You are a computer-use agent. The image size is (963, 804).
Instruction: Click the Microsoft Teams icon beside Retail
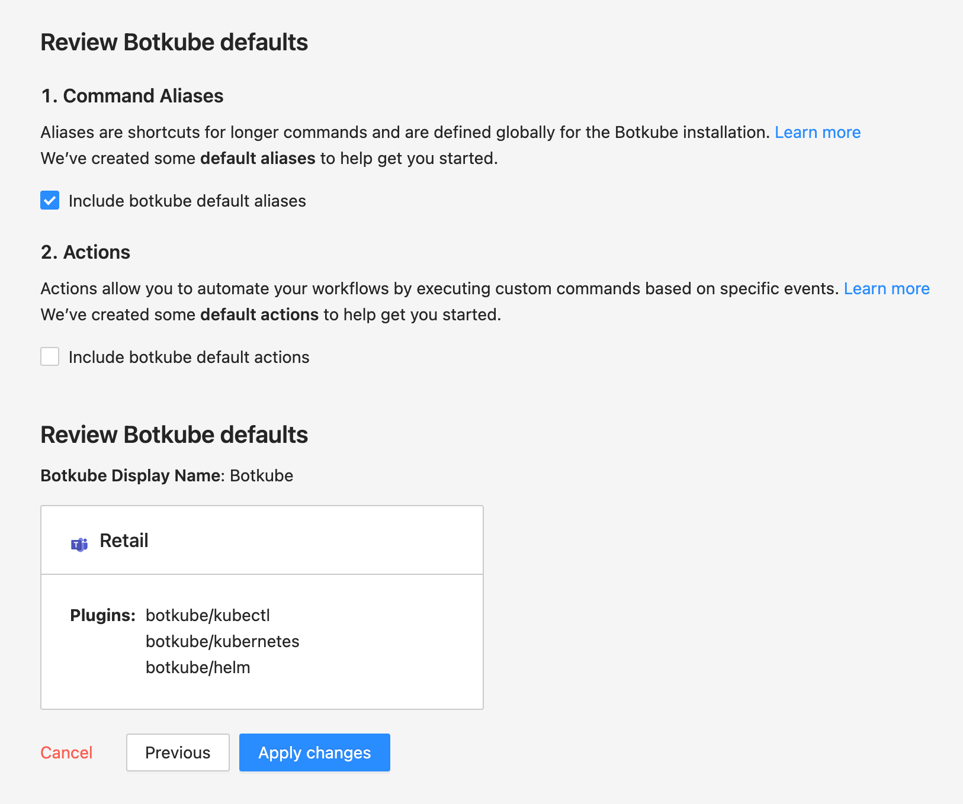tap(79, 544)
